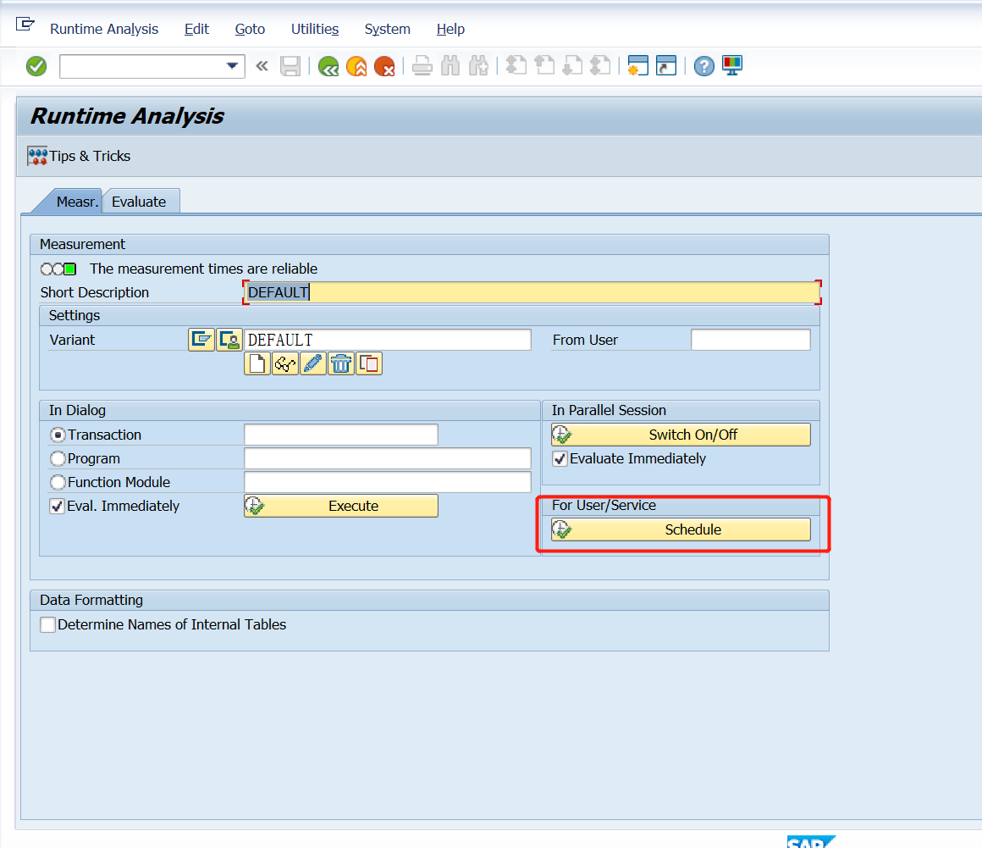Click the Display Variant glasses icon
The image size is (982, 848).
point(285,363)
